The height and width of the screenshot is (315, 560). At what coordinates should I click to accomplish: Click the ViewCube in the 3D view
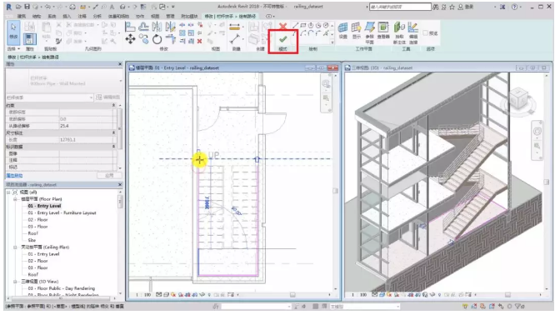(518, 97)
